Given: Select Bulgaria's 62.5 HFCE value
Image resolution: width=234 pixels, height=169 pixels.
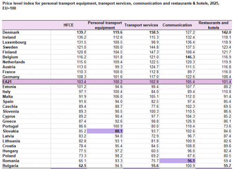Looking at the screenshot, I should (x=82, y=166).
